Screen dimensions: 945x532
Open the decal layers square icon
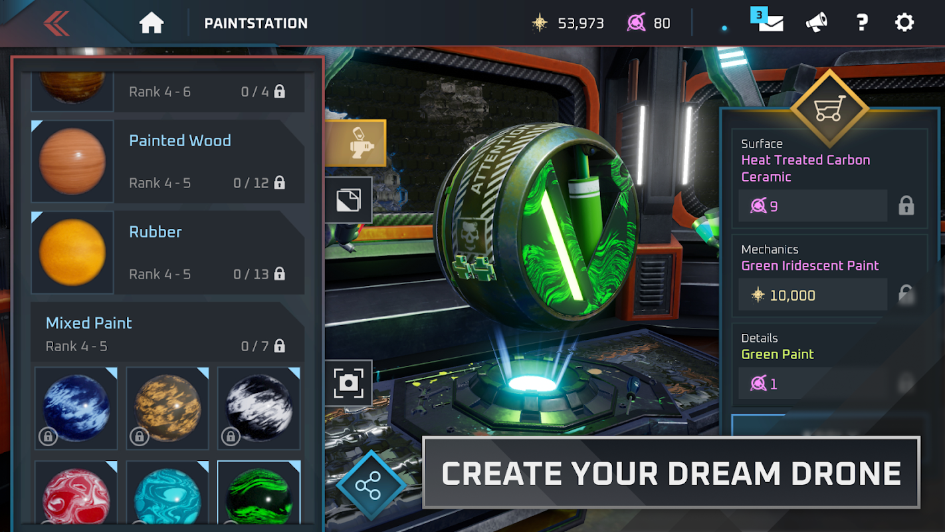click(349, 200)
